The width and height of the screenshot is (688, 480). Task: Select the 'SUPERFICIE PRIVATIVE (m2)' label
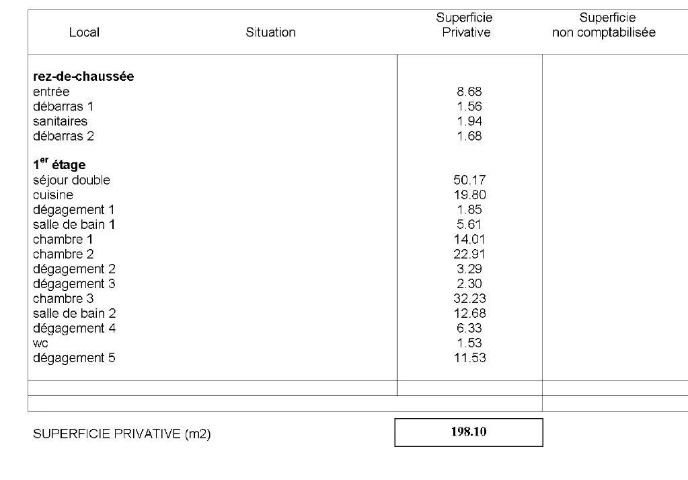pos(122,434)
